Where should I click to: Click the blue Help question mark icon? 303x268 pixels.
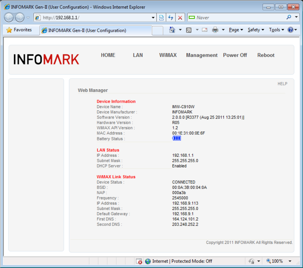[291, 30]
